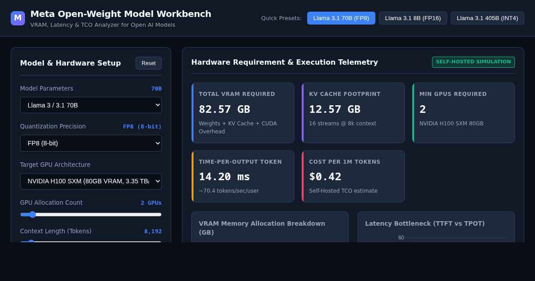This screenshot has height=281, width=535.
Task: Click the Meta Open-Weight Model Workbench title
Action: point(121,14)
